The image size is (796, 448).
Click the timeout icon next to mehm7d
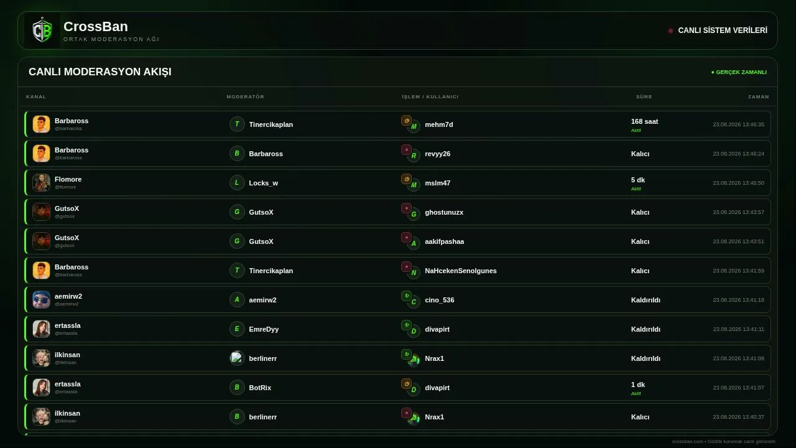pyautogui.click(x=406, y=121)
